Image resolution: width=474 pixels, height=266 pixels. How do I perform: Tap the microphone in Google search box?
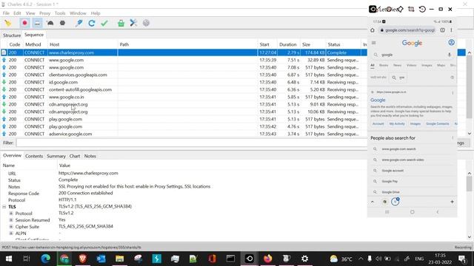450,55
